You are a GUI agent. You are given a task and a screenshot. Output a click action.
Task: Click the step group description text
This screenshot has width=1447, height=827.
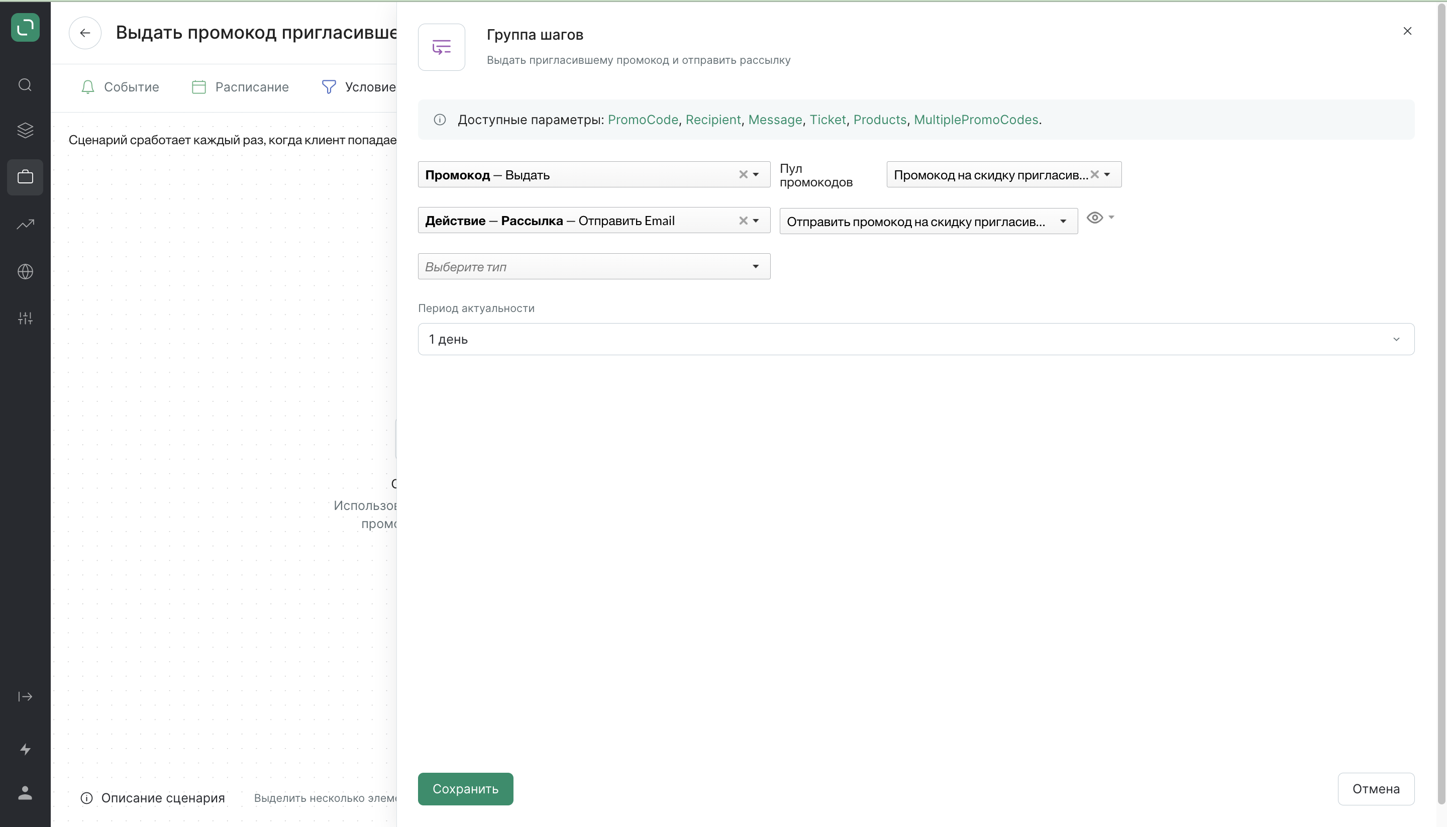638,60
